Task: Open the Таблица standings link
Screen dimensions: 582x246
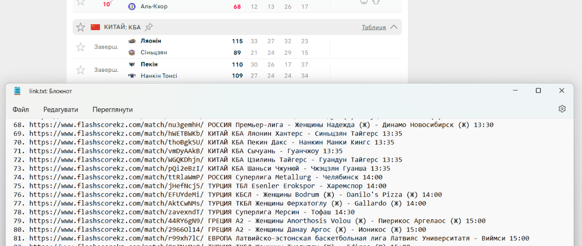Action: point(374,27)
